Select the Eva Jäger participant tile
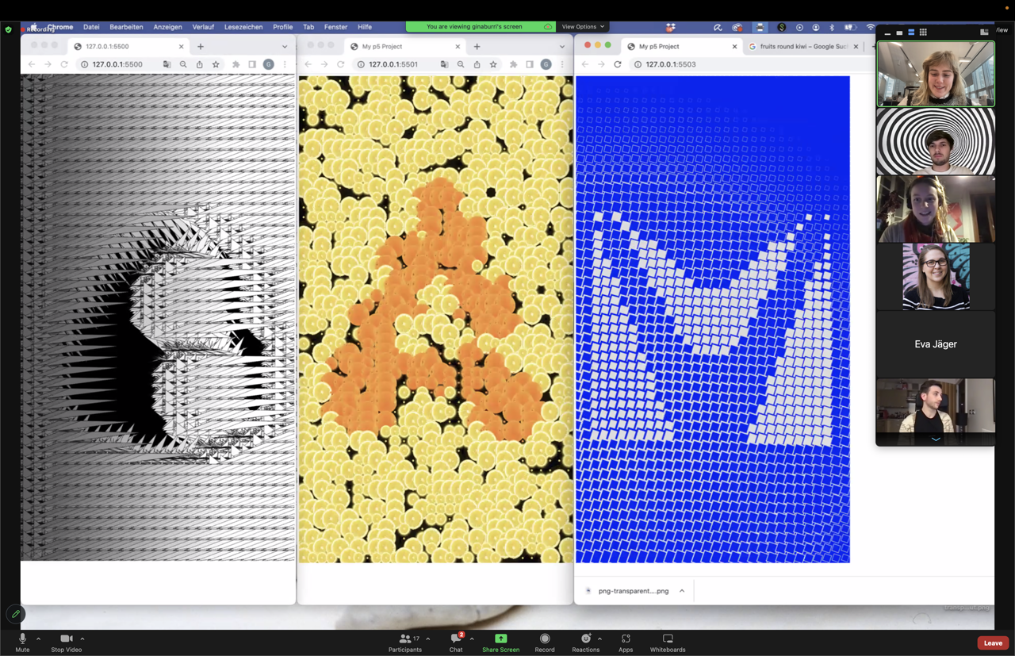This screenshot has height=656, width=1015. point(936,344)
